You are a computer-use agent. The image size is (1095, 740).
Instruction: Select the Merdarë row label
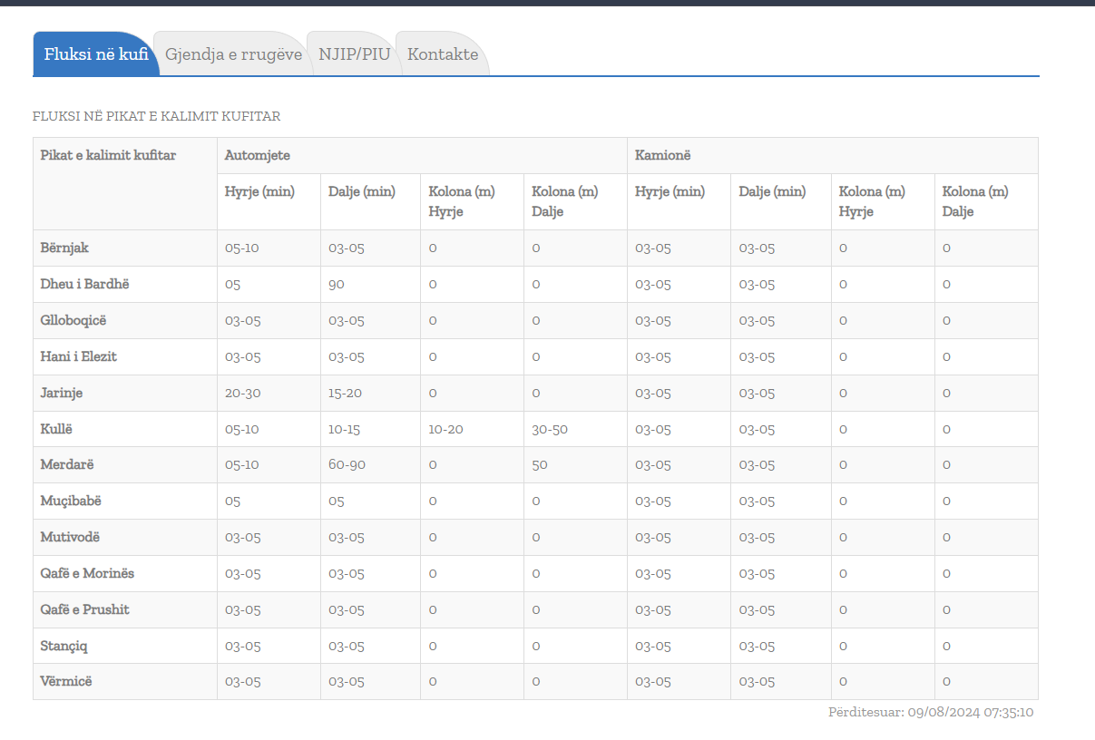[x=67, y=464]
